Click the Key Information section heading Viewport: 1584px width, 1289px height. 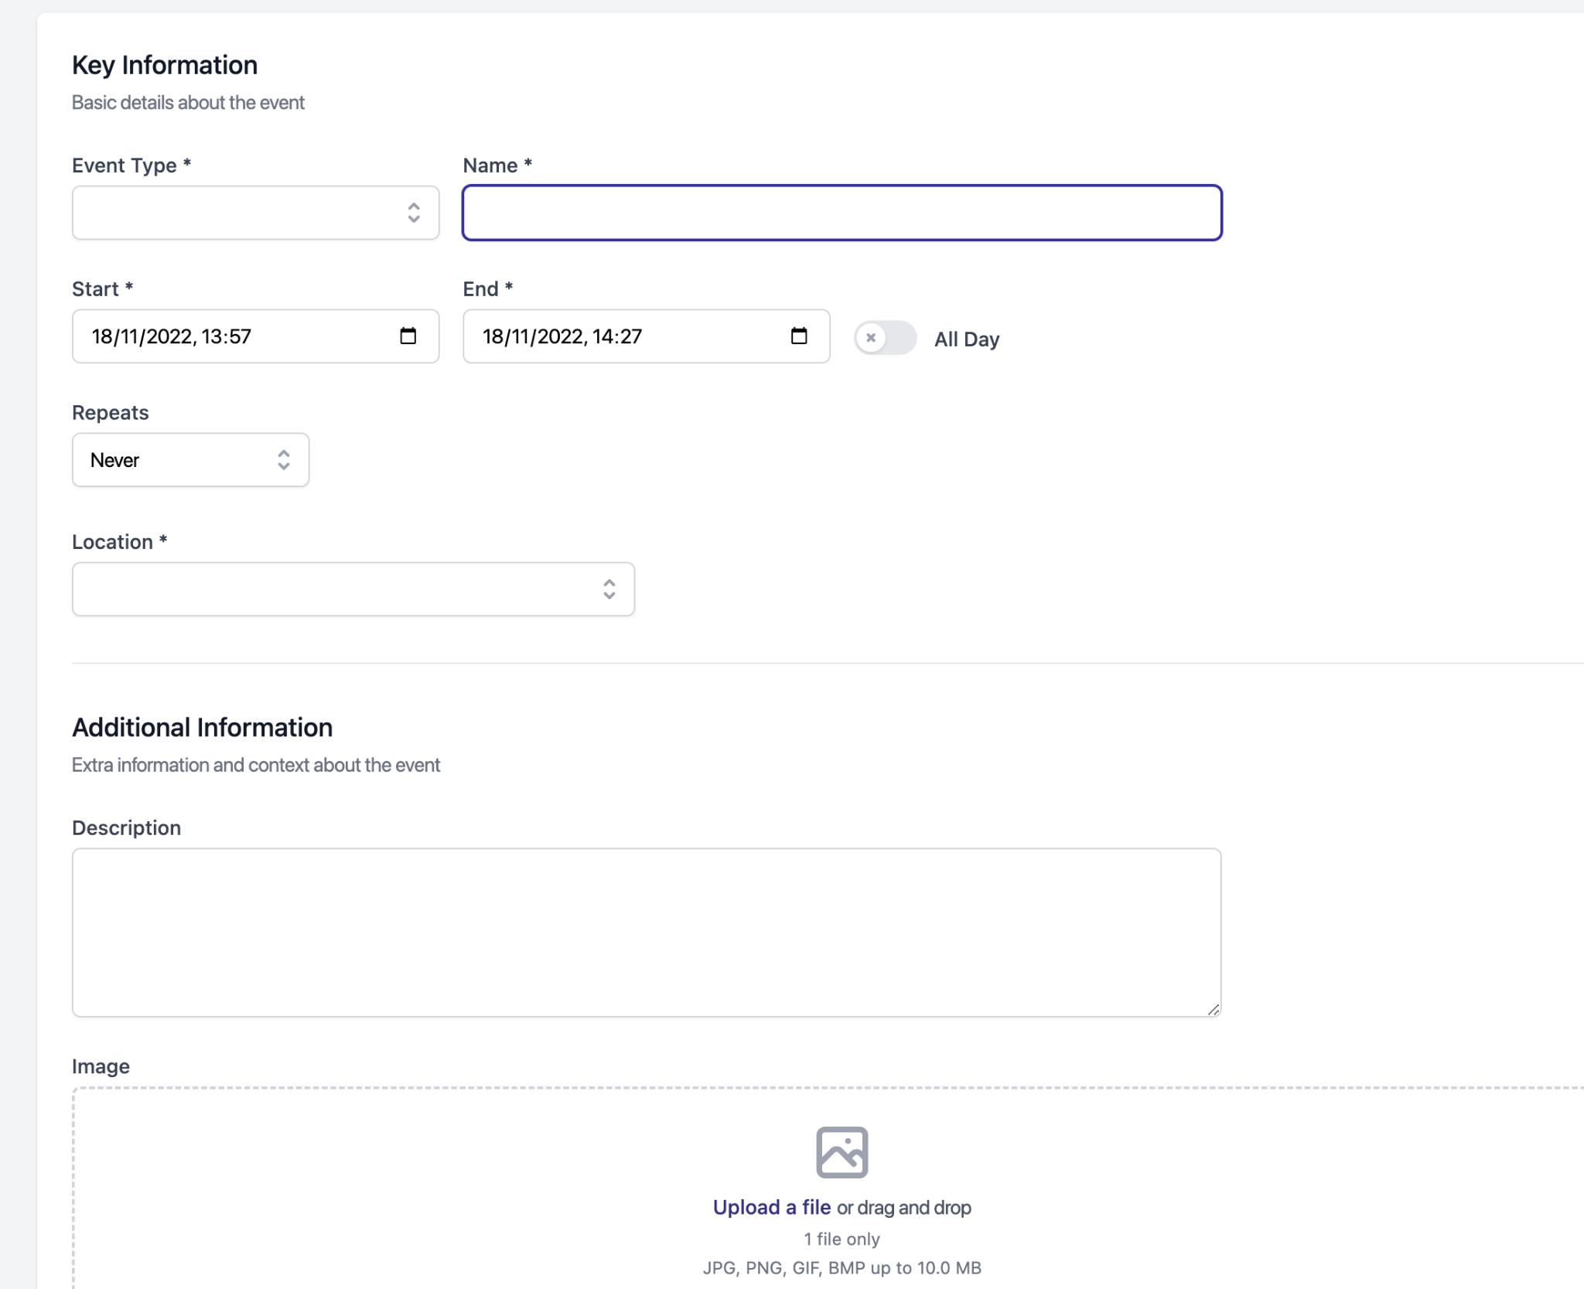(x=165, y=65)
